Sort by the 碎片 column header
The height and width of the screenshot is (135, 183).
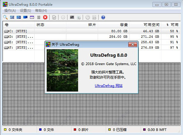[82, 25]
